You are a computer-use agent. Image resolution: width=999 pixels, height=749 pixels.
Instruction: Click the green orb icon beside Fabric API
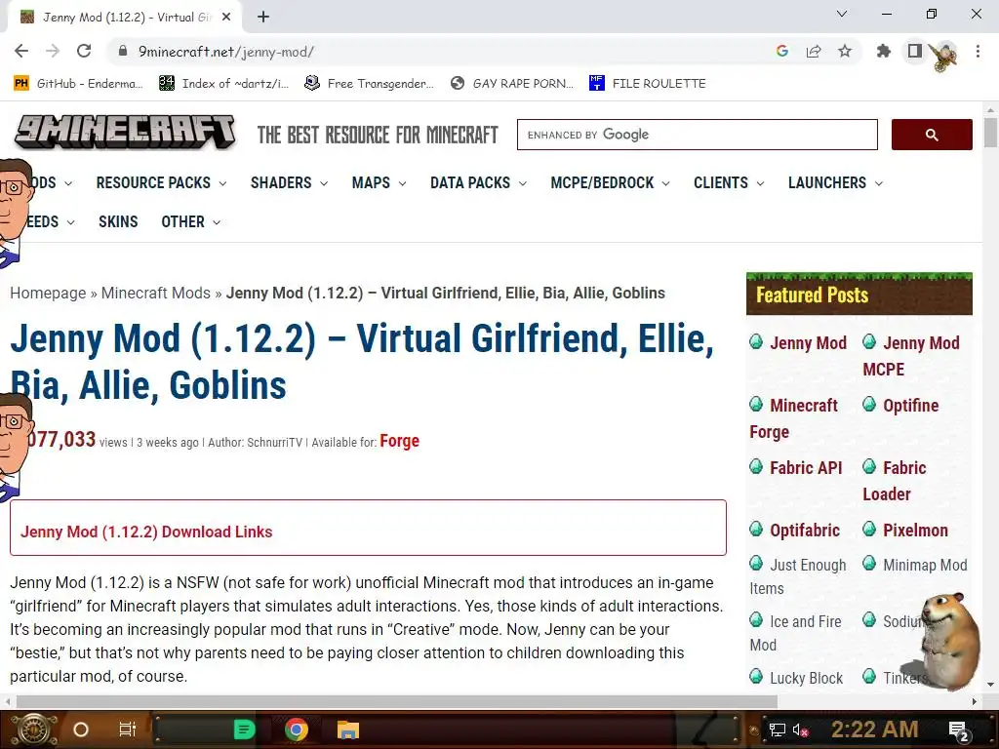click(756, 466)
